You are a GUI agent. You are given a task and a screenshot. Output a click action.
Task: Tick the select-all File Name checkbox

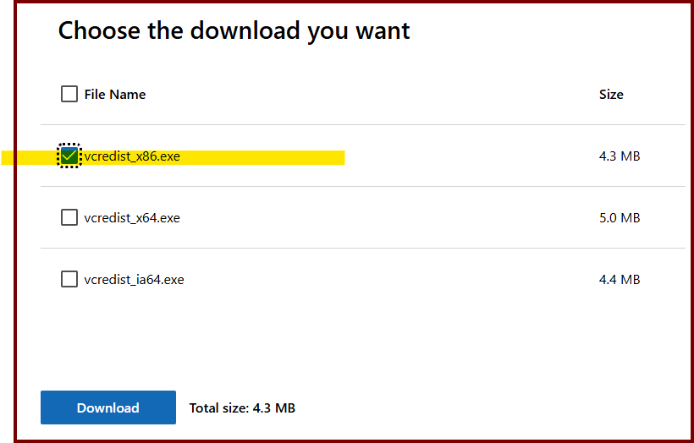69,94
